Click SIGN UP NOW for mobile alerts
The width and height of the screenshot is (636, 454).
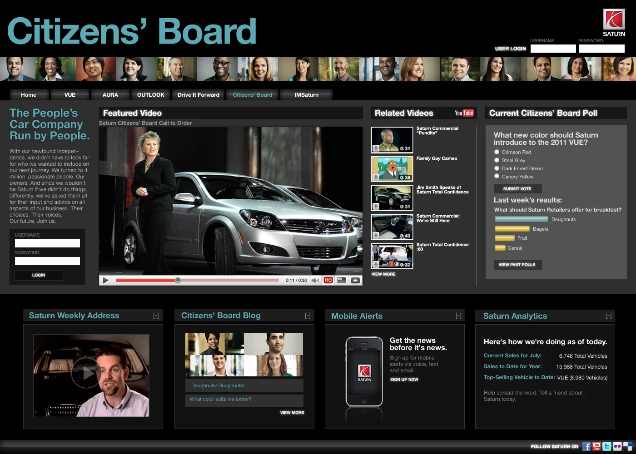point(404,380)
